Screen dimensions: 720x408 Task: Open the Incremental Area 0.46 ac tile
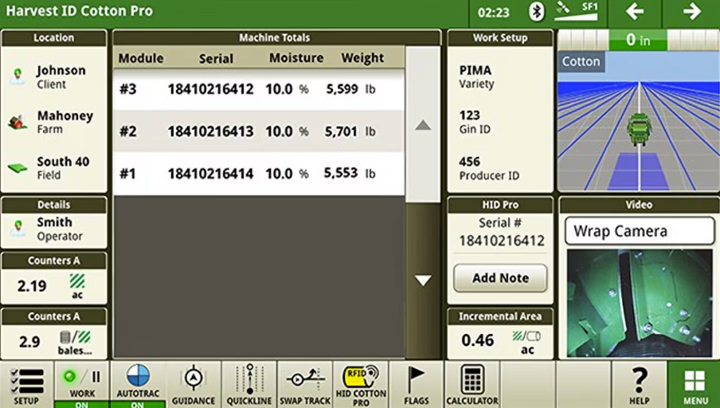[x=500, y=341]
